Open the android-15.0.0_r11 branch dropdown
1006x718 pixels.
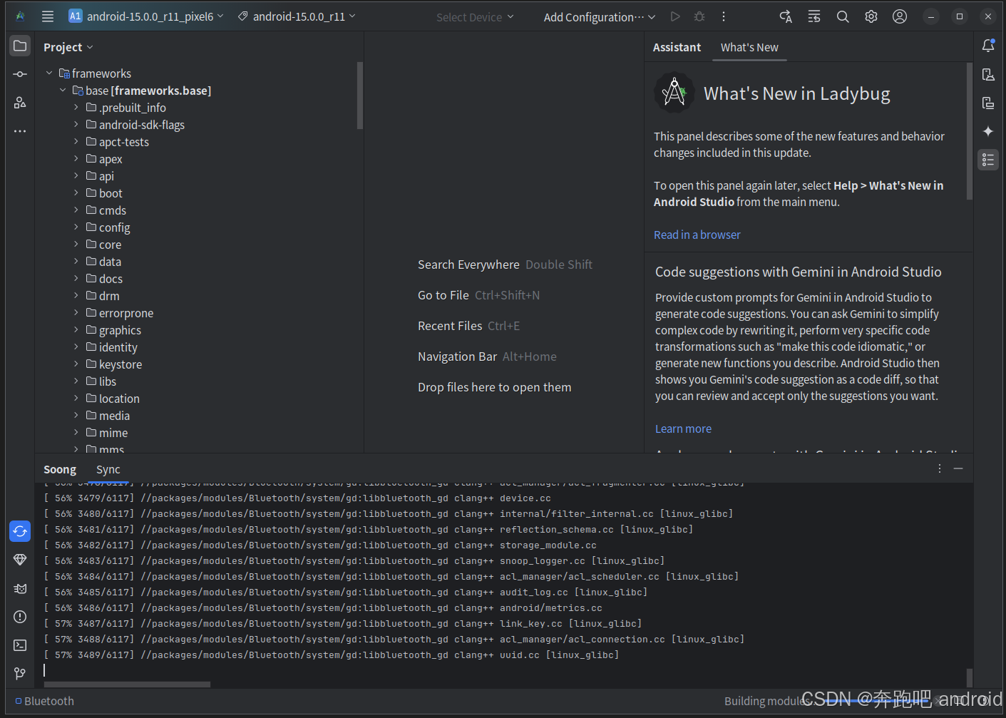pos(297,16)
